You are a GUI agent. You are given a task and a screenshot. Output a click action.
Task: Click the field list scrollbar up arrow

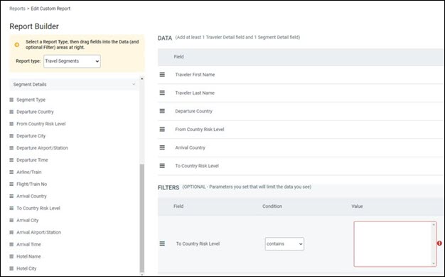click(x=142, y=78)
